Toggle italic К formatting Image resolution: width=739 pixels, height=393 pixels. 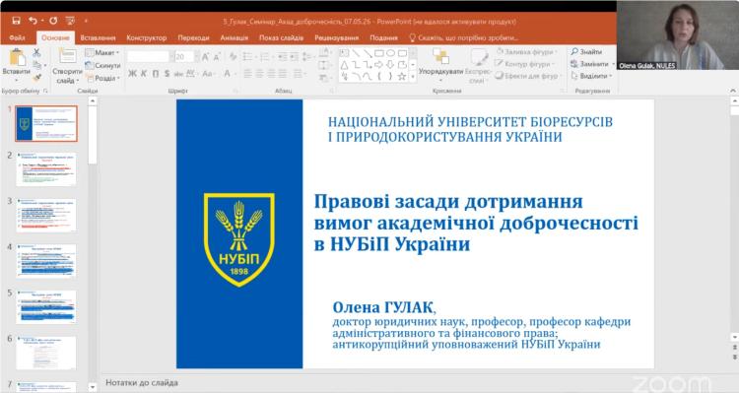point(144,74)
